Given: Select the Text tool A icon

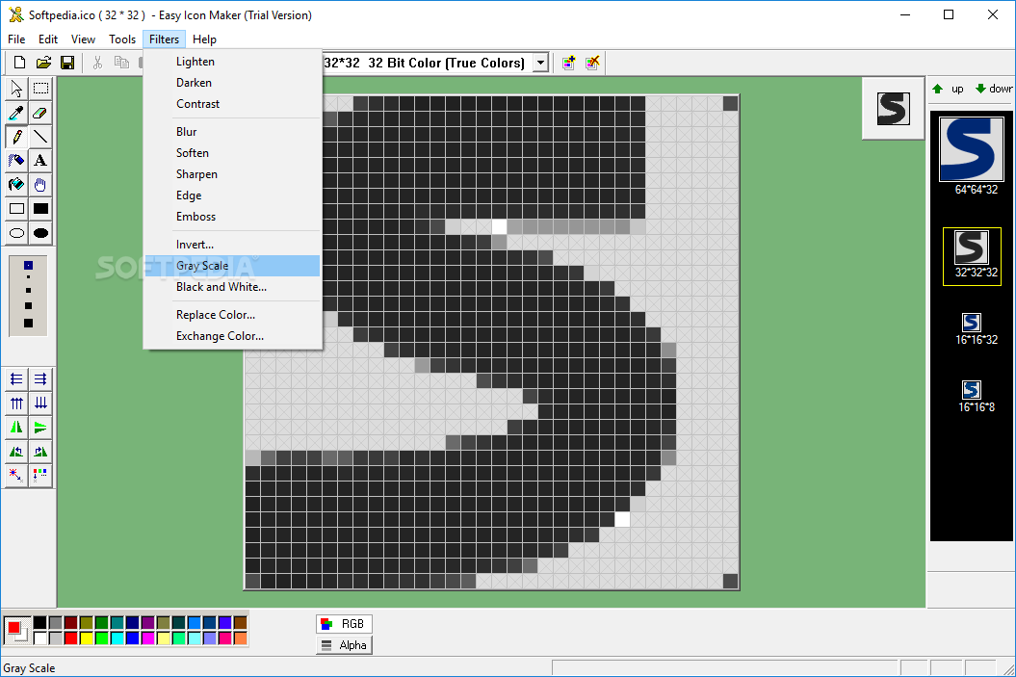Looking at the screenshot, I should [40, 161].
